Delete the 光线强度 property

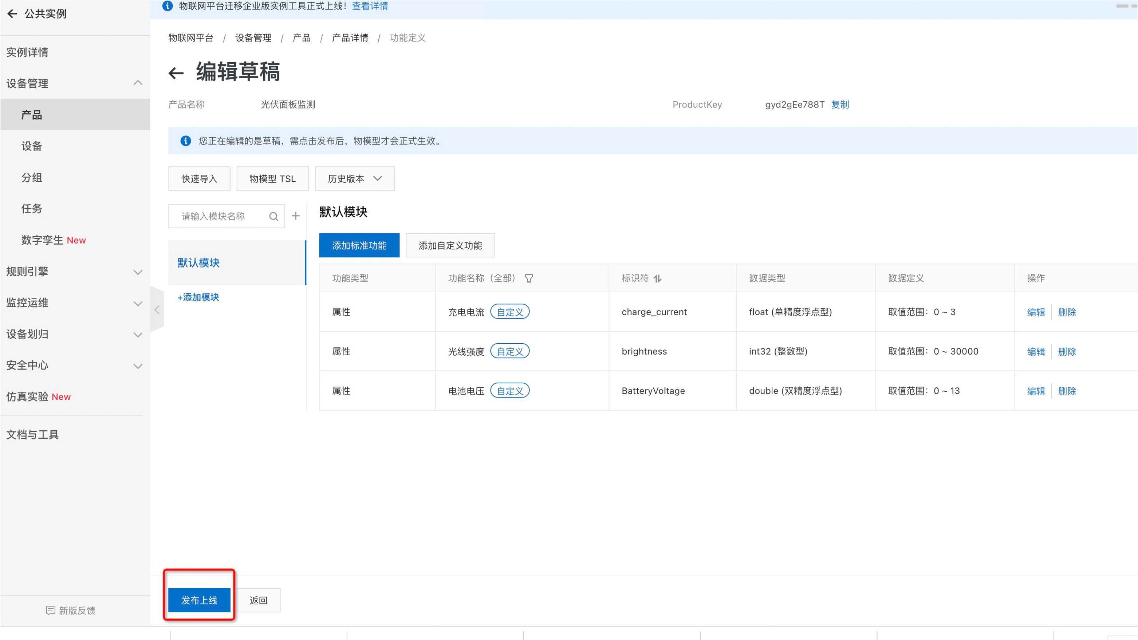click(1067, 351)
